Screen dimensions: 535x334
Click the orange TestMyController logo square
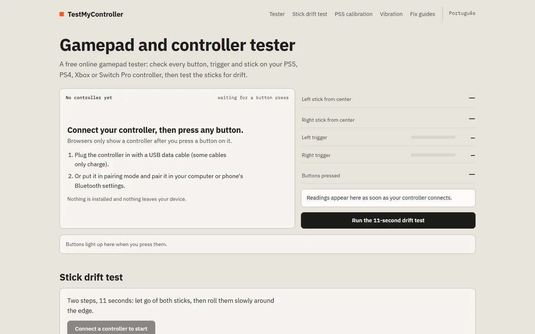[x=62, y=14]
